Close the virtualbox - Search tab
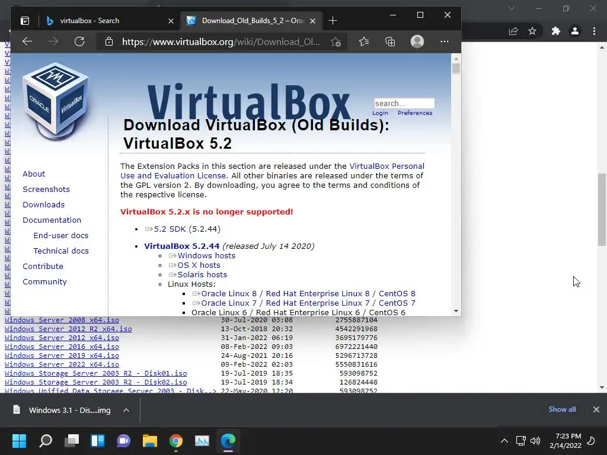Viewport: 607px width, 455px height. coord(171,21)
